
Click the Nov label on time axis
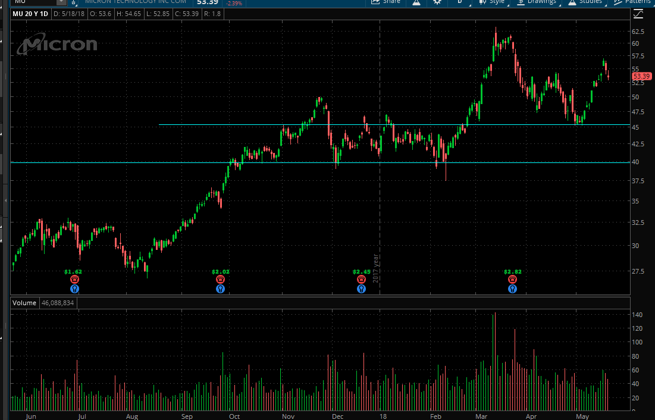288,416
